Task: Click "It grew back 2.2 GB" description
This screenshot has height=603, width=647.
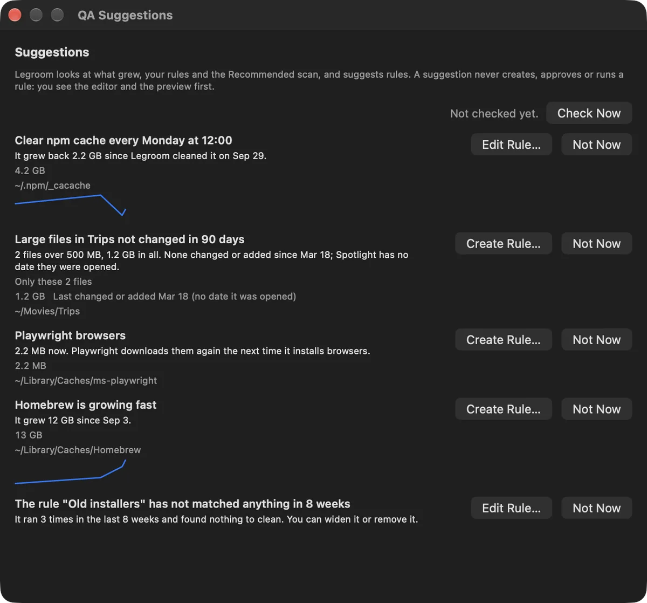Action: click(x=140, y=156)
